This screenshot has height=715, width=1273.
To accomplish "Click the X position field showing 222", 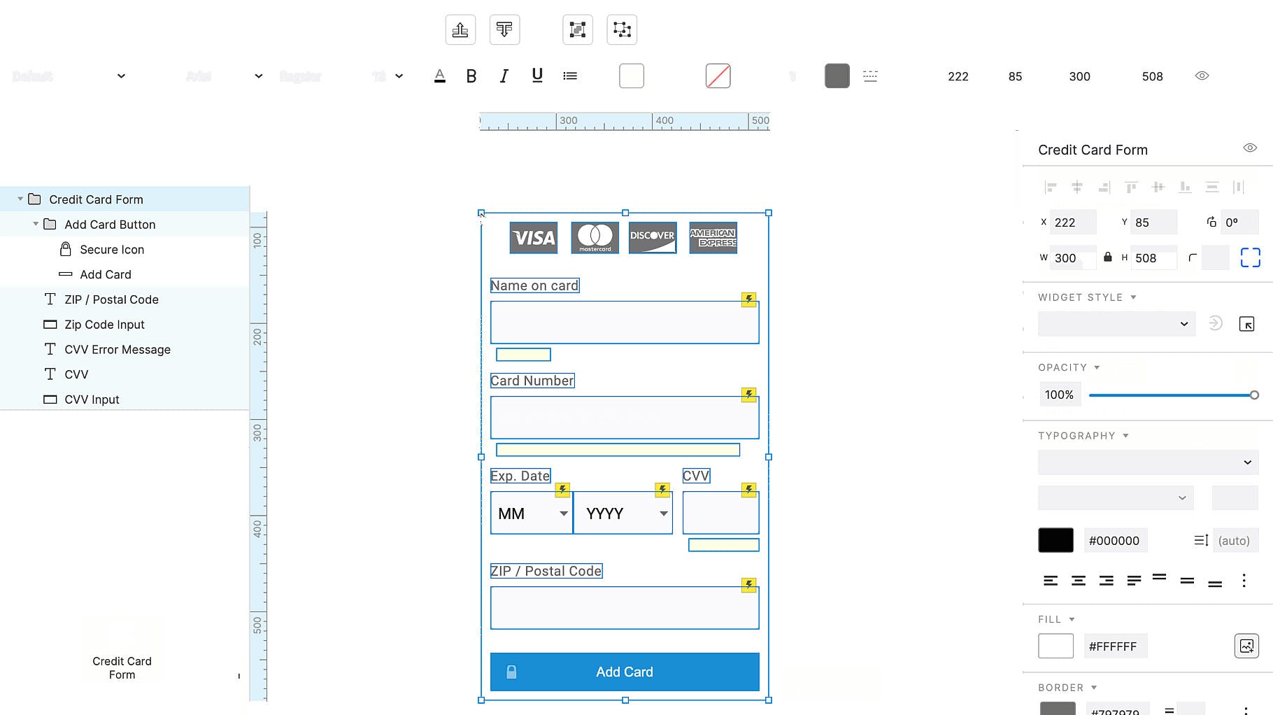I will point(1073,222).
